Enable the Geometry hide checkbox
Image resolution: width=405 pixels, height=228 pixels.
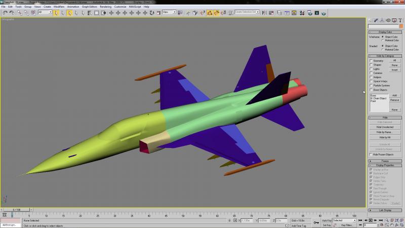[x=371, y=61]
